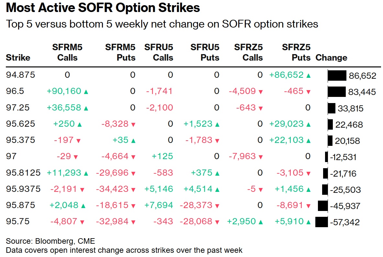This screenshot has height=257, width=383.
Task: Click the black bar next to -57,342
Action: tap(321, 222)
